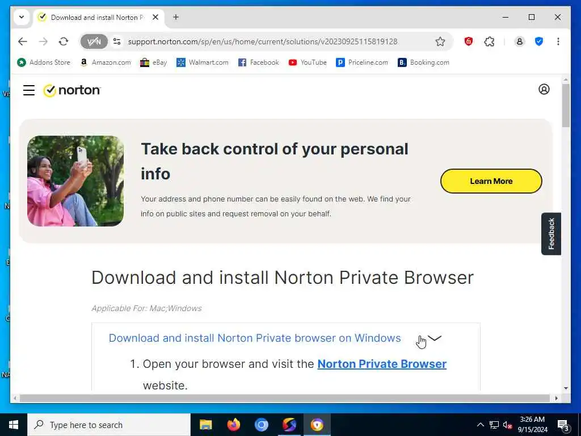Open the red shield ad blocker icon
Viewport: 581px width, 436px height.
tap(468, 41)
